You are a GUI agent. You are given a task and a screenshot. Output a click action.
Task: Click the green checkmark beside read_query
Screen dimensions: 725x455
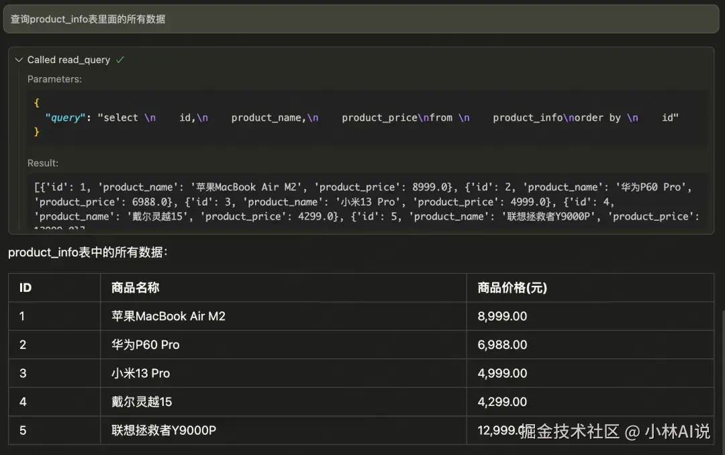(x=120, y=59)
